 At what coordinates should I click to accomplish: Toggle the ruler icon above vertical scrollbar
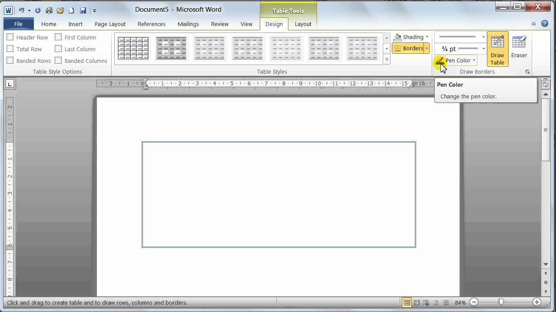click(546, 84)
